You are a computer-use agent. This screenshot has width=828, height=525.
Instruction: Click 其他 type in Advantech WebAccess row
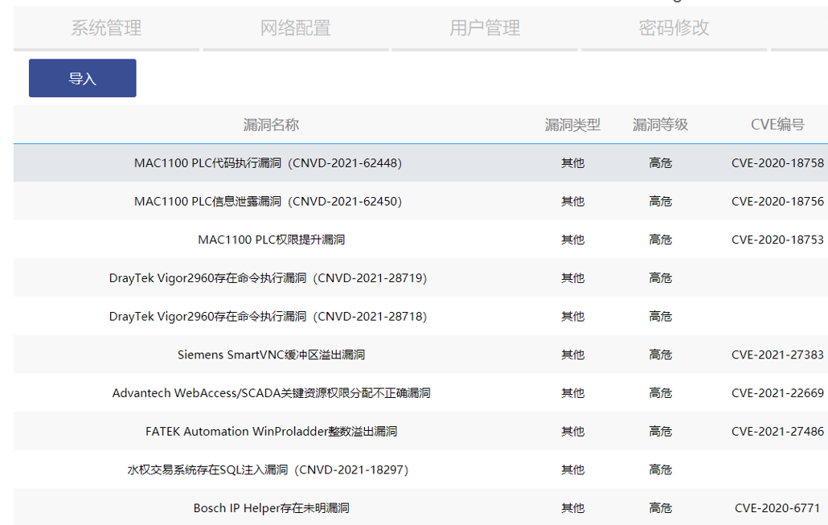click(x=572, y=393)
